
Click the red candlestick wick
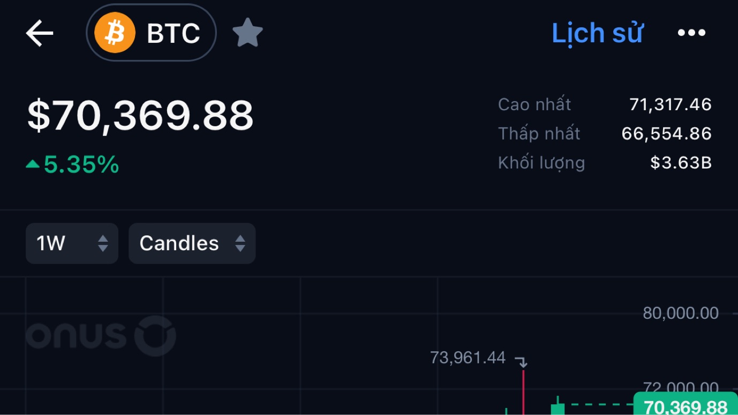523,391
